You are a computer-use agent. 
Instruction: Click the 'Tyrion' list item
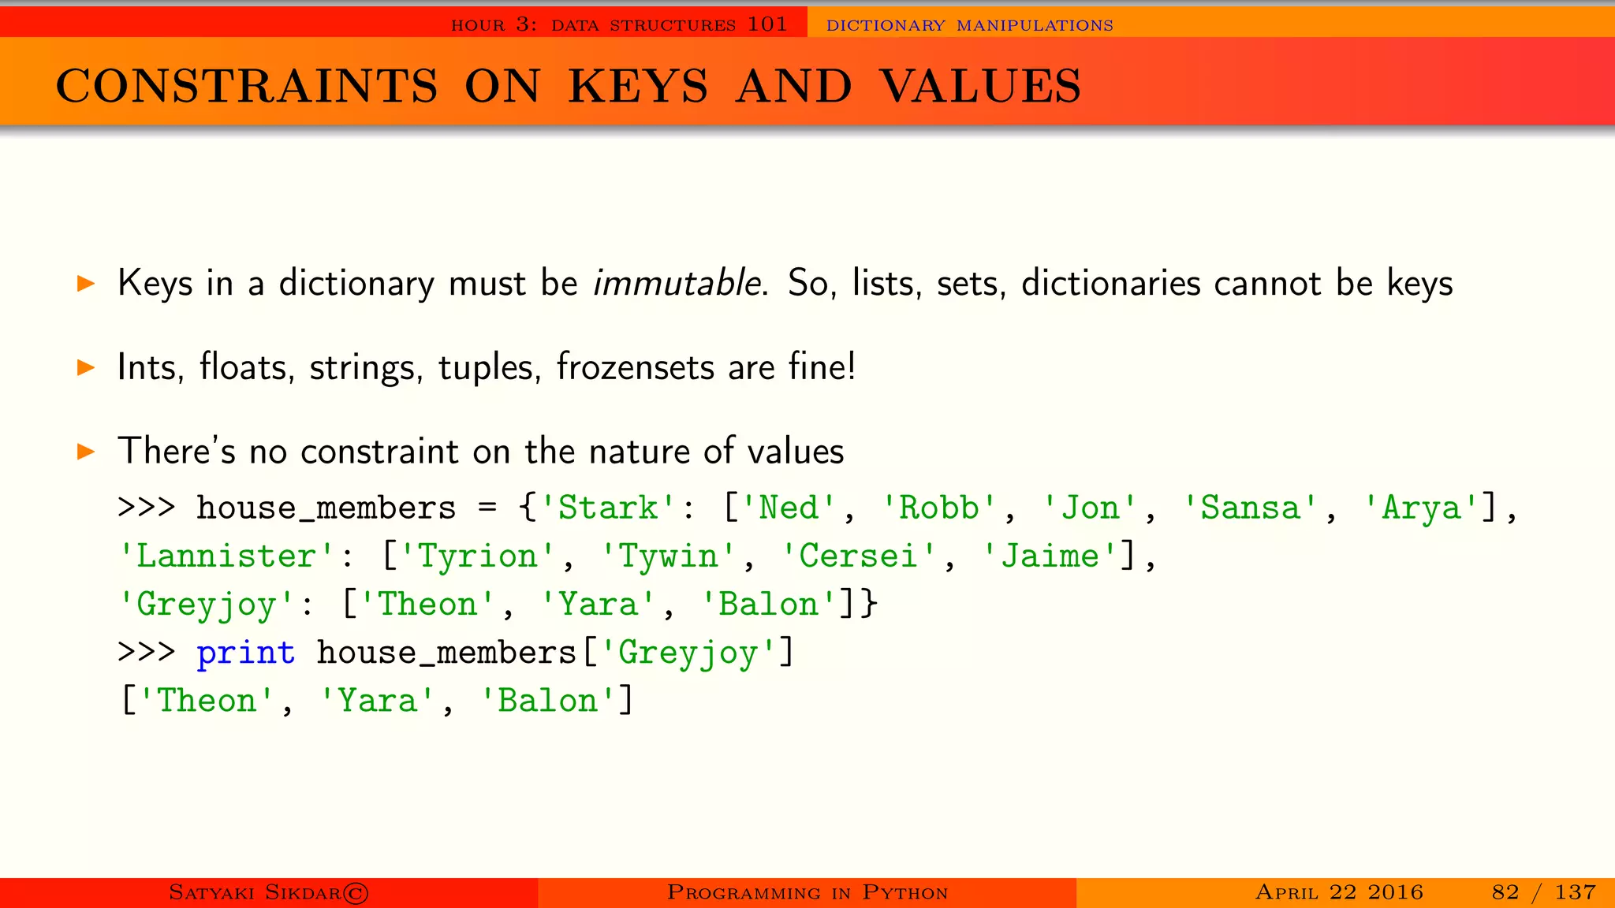(477, 556)
